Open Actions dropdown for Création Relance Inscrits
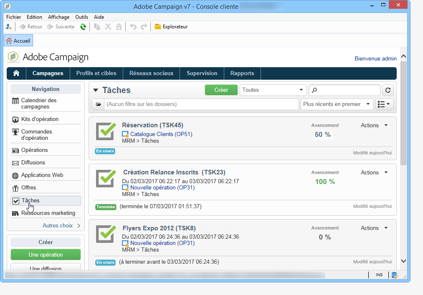This screenshot has width=423, height=295. [374, 173]
